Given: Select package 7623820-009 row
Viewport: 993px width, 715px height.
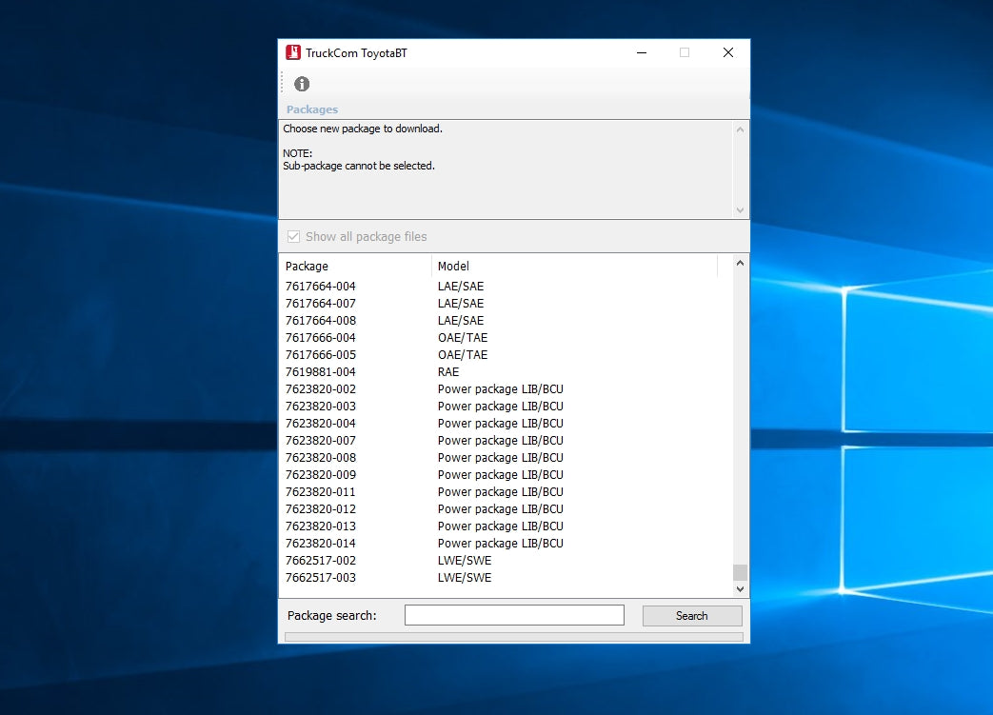Looking at the screenshot, I should (321, 475).
